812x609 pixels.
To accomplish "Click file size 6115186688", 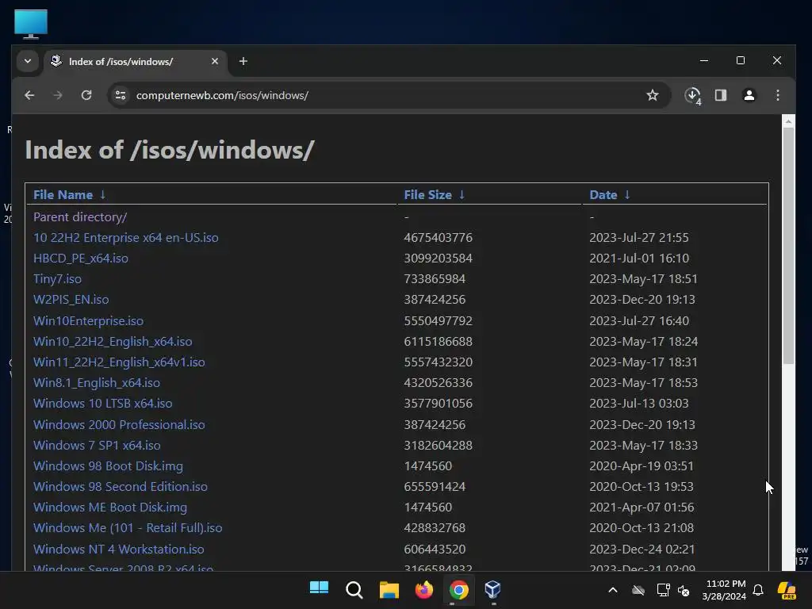I will (x=438, y=342).
